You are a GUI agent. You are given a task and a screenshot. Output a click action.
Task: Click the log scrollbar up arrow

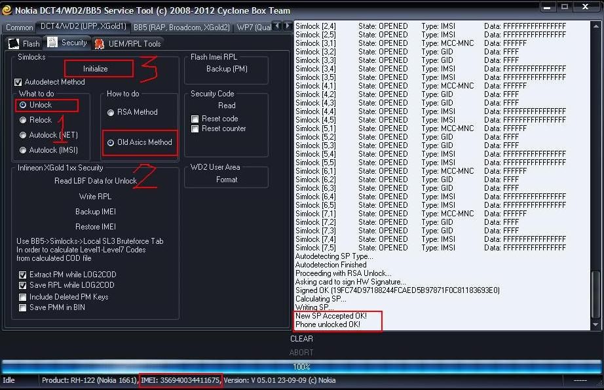(x=595, y=26)
